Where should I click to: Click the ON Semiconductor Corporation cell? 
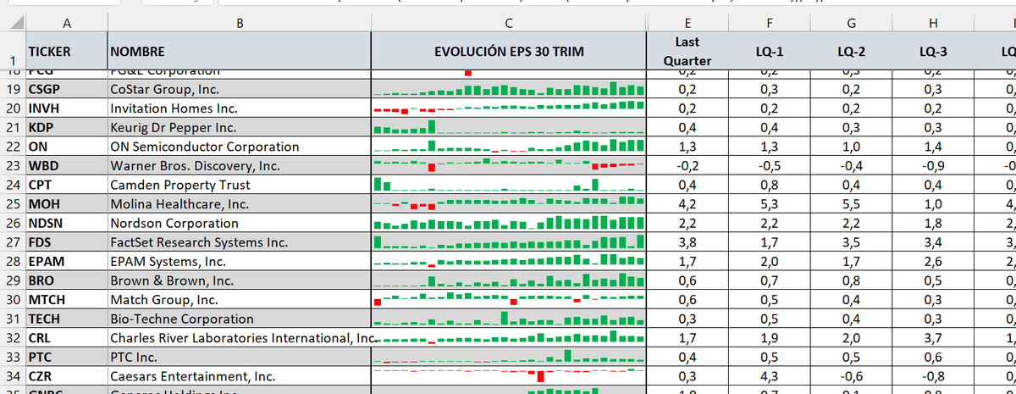[240, 147]
